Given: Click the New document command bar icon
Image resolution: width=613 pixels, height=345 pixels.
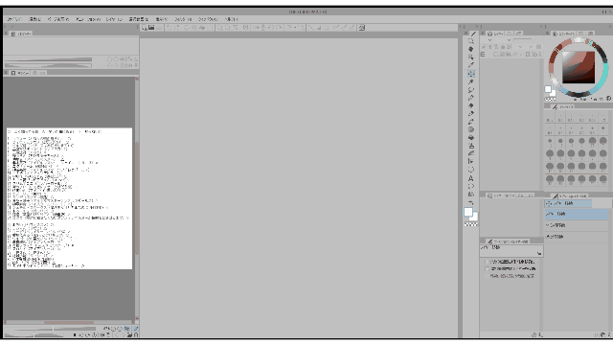Looking at the screenshot, I should coord(145,28).
